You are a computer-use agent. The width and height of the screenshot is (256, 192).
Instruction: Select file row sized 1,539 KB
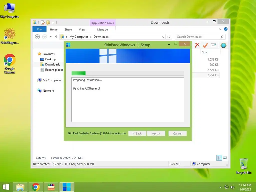[x=206, y=59]
